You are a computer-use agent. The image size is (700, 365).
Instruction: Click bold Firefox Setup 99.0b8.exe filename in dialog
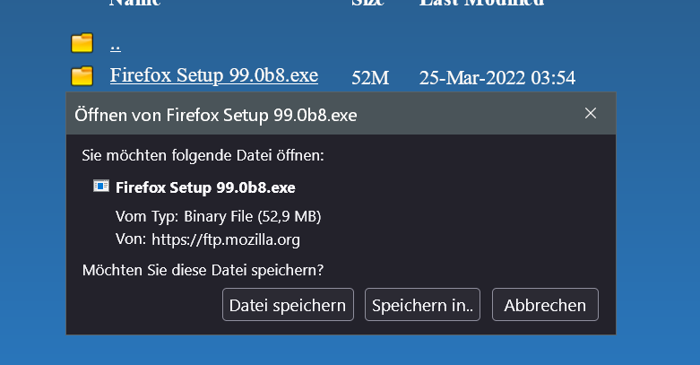click(x=206, y=187)
